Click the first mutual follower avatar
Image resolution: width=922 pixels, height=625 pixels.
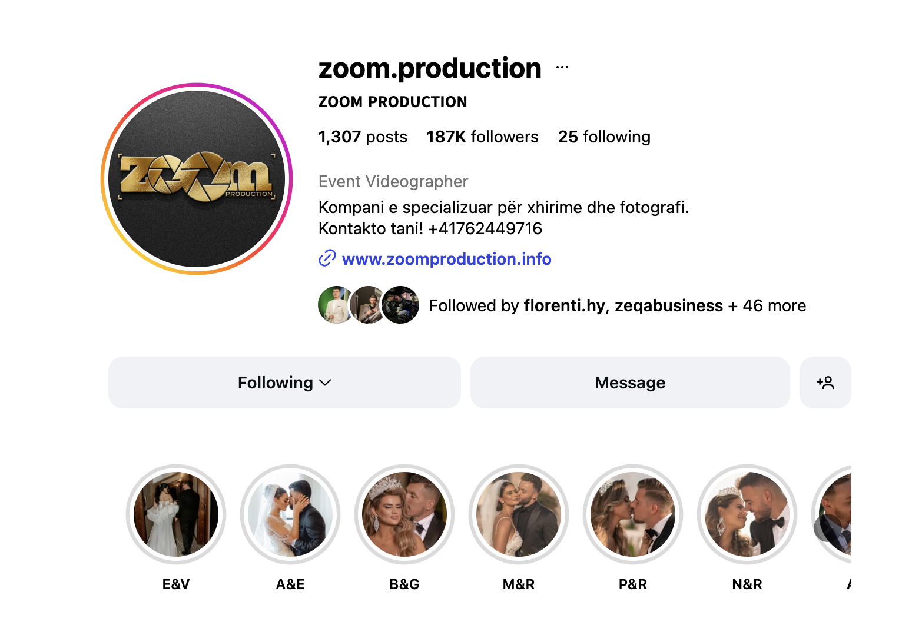coord(334,305)
